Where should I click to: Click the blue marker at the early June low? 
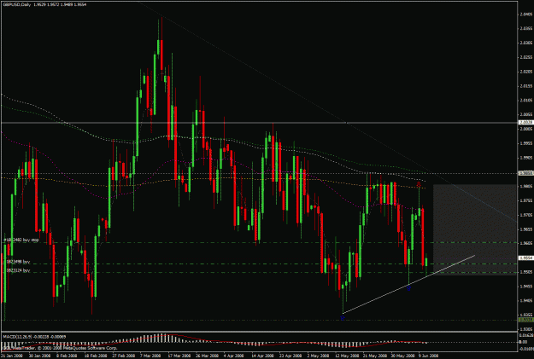408,288
